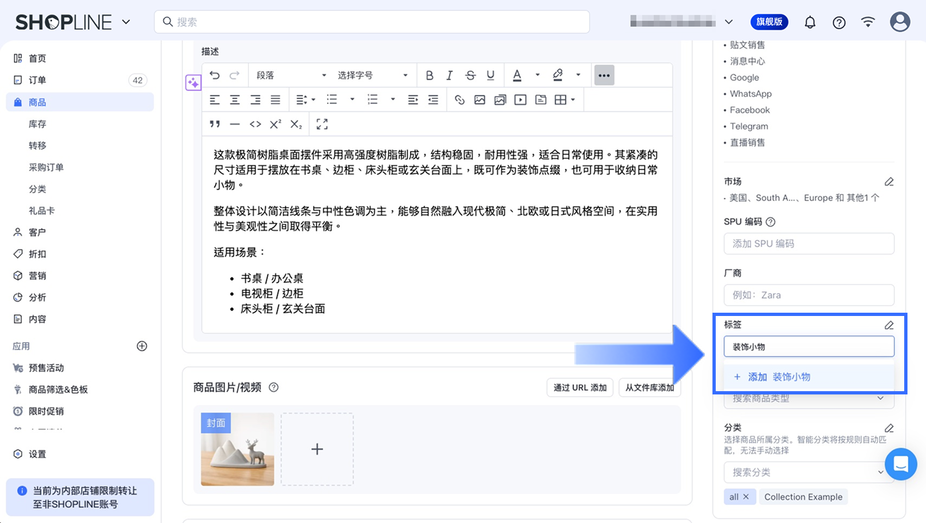Insert a table
Viewport: 926px width, 523px height.
click(561, 100)
